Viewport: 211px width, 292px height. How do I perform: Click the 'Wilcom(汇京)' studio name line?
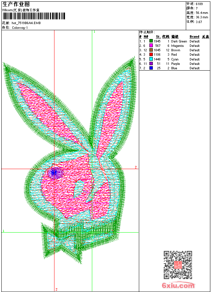pyautogui.click(x=20, y=10)
